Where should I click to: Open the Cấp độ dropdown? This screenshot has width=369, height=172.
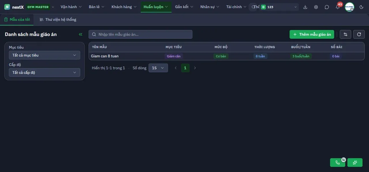44,72
